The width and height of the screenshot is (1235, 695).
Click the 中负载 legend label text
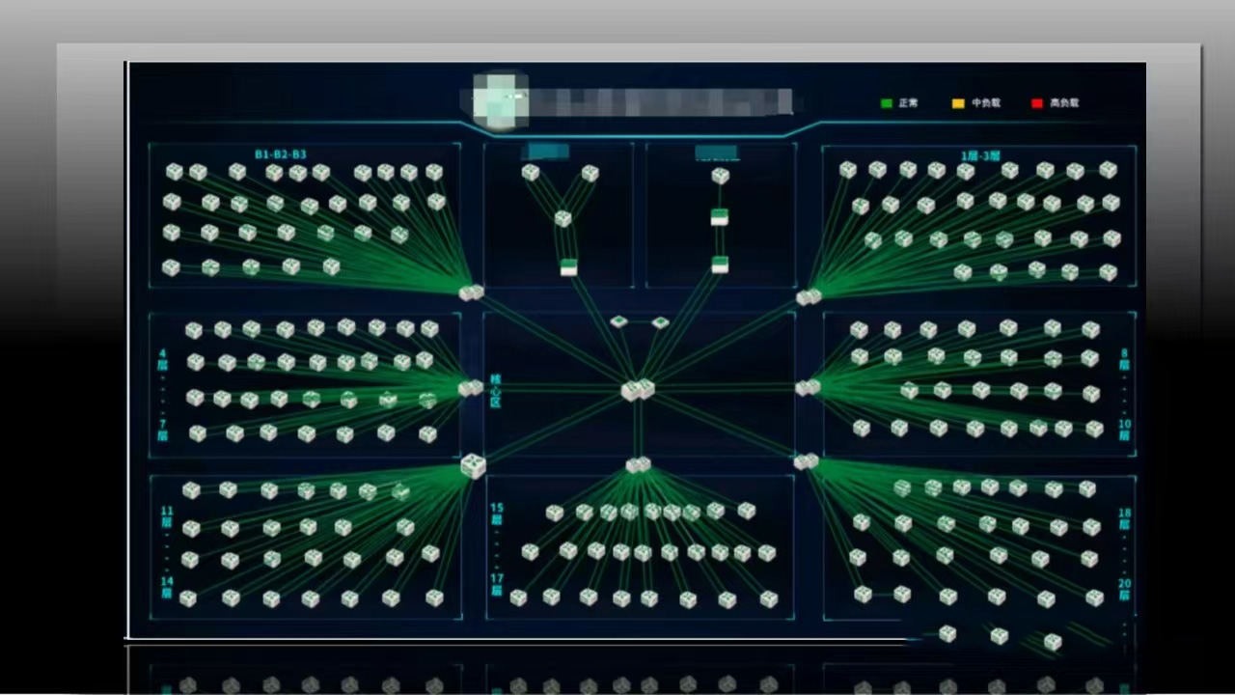(986, 103)
